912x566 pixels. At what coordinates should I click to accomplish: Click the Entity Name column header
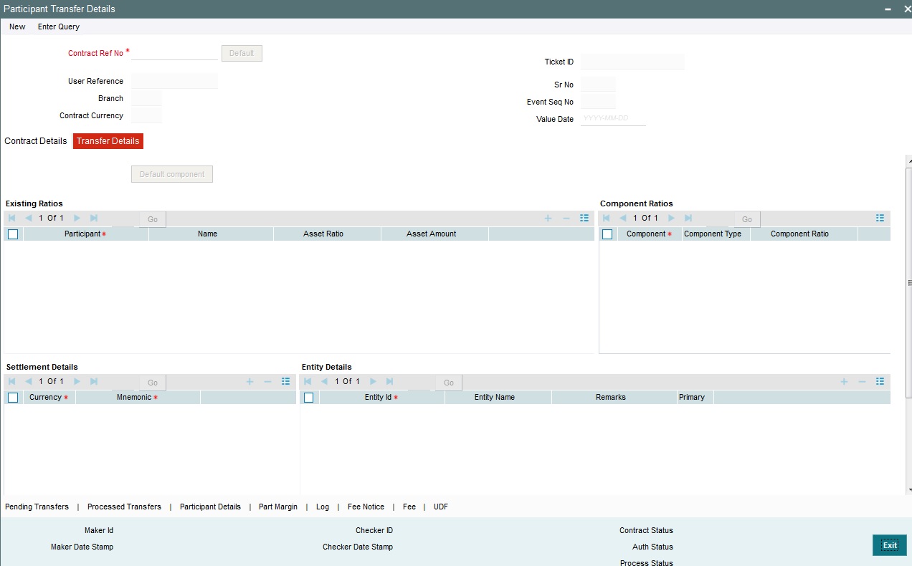[x=498, y=397]
